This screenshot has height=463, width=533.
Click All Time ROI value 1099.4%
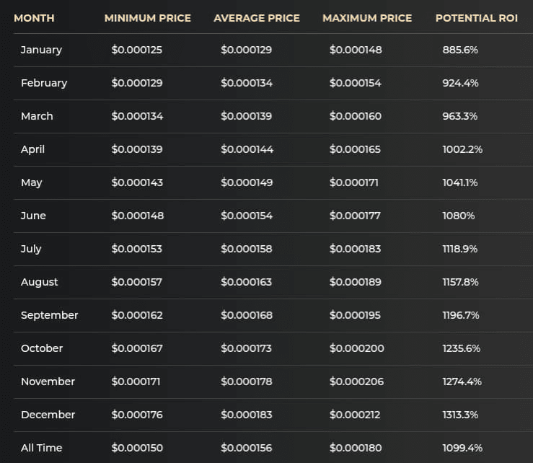tap(462, 448)
